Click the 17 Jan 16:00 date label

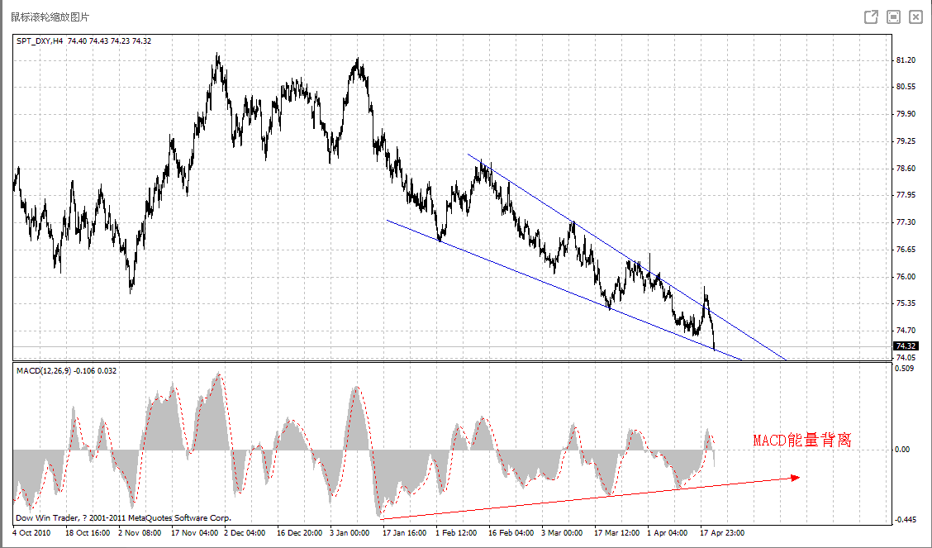point(404,532)
